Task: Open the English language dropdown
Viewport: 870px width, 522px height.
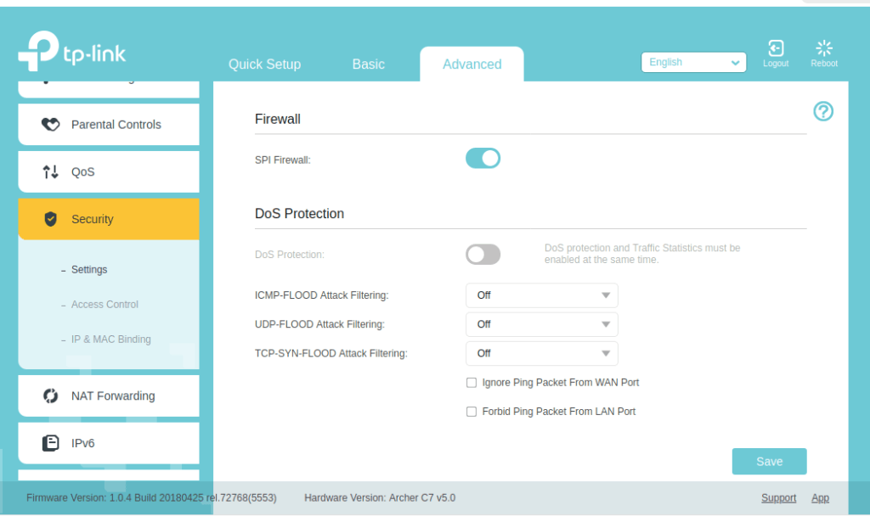Action: point(693,62)
